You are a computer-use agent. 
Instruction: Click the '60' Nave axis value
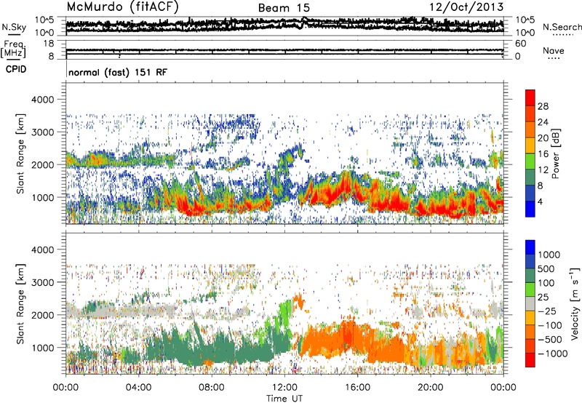tap(520, 44)
